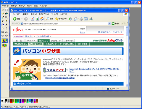The image size is (142, 109).
Task: Click the Back arrow in the Internet Explorer capture
Action: tap(15, 19)
